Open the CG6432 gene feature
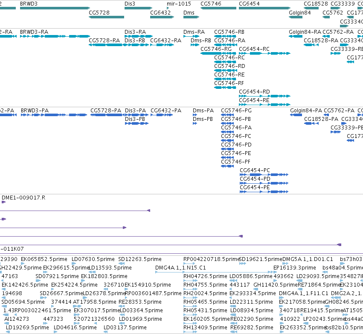The image size is (363, 334). [x=162, y=17]
